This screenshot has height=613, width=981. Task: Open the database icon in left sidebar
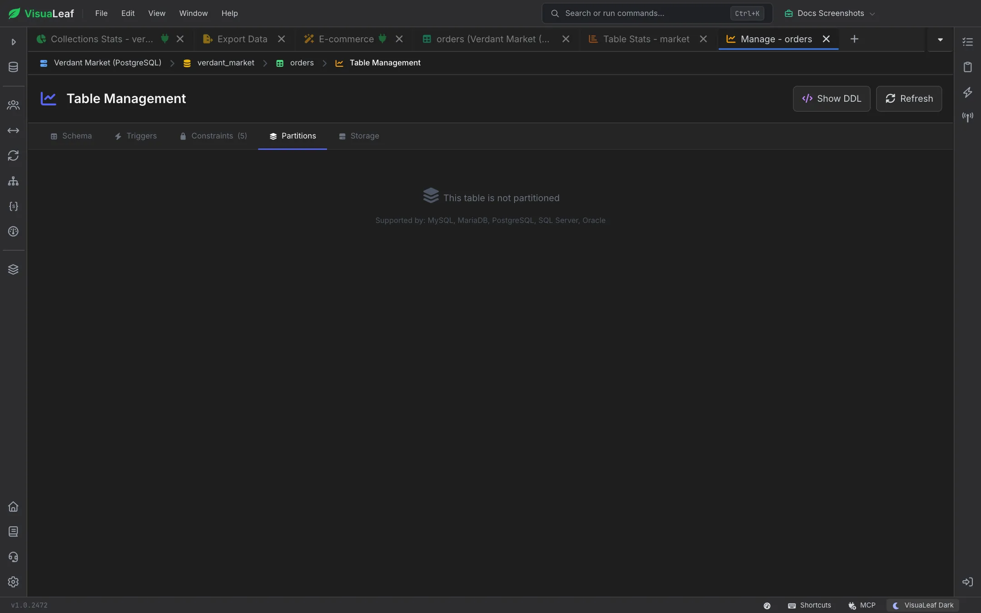(13, 67)
